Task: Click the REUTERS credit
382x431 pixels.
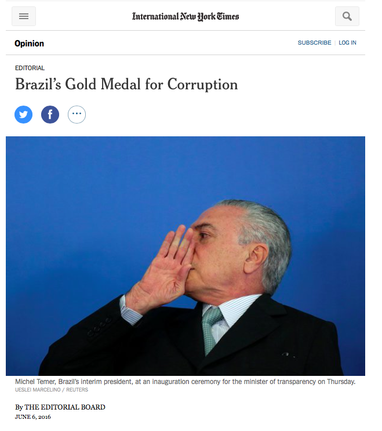Action: coord(77,390)
